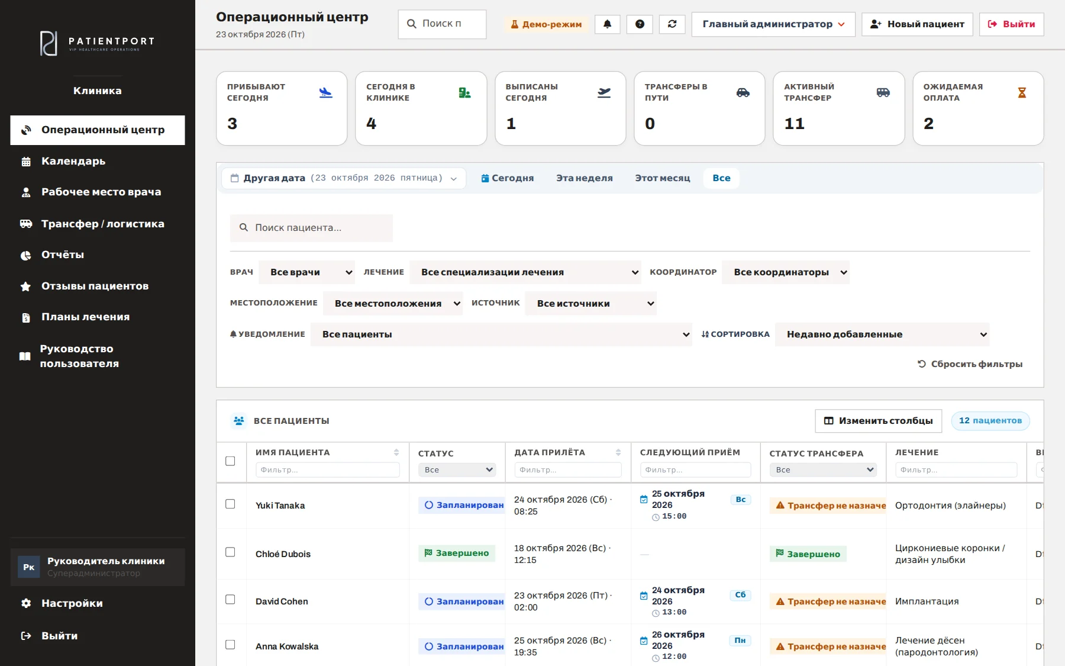The width and height of the screenshot is (1065, 666).
Task: Check the Chloé Dubois row checkbox
Action: click(230, 552)
